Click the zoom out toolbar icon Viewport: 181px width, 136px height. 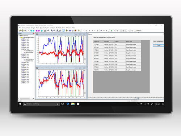click(54, 30)
